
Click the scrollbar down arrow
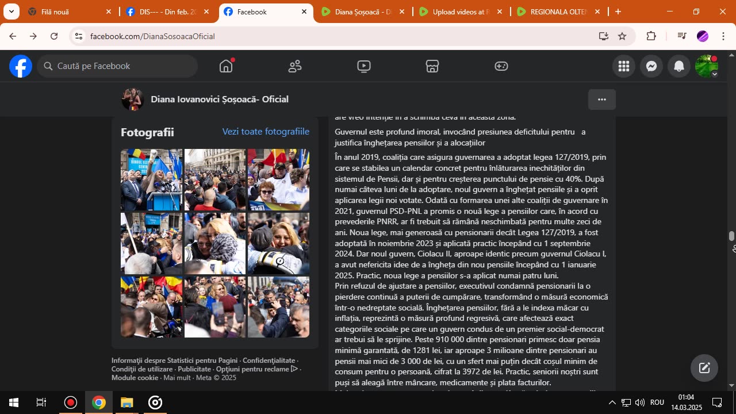(x=731, y=386)
